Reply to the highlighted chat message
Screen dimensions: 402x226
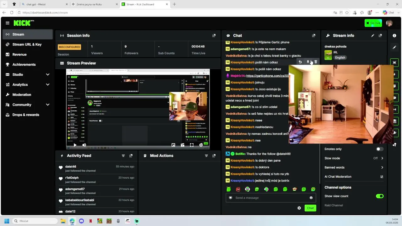[300, 62]
